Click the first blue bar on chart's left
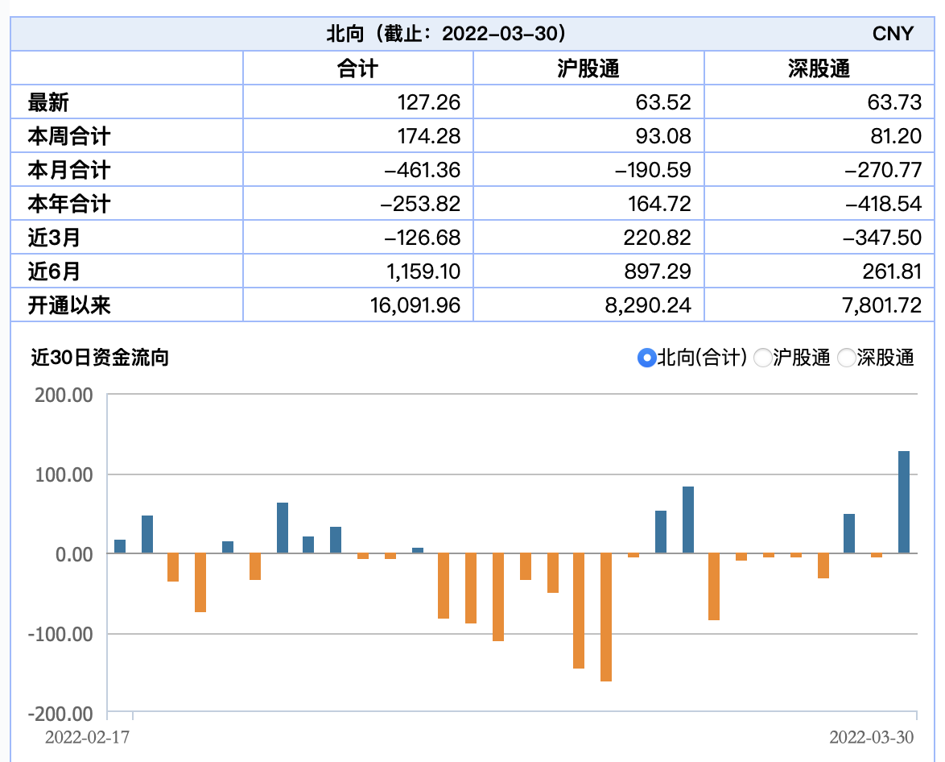The image size is (945, 762). 120,547
